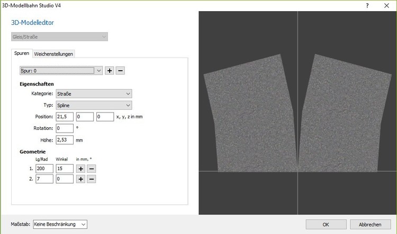Viewport: 397px width, 234px height.
Task: Click the 3D-Modelleditor heading
Action: point(32,23)
